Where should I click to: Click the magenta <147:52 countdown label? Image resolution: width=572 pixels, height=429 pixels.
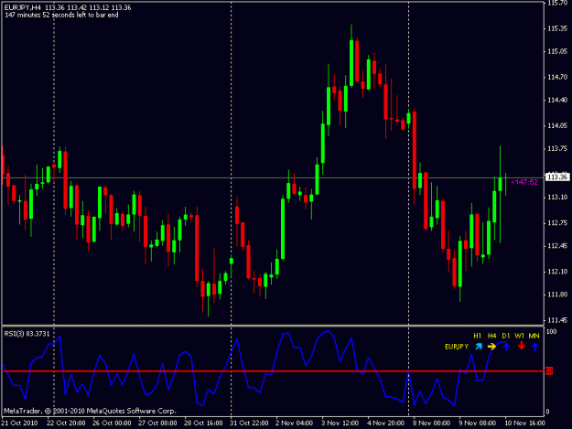[x=524, y=182]
